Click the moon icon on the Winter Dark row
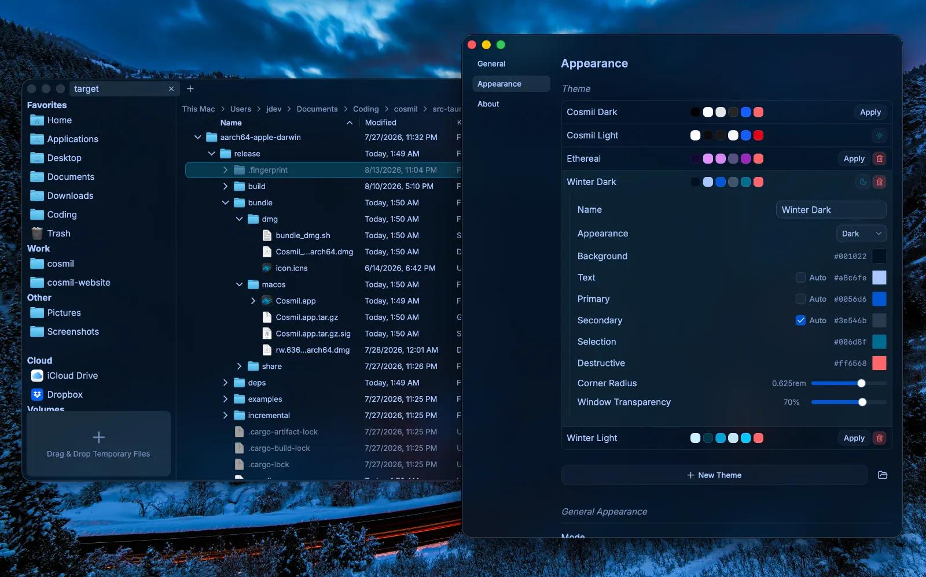 pyautogui.click(x=863, y=182)
